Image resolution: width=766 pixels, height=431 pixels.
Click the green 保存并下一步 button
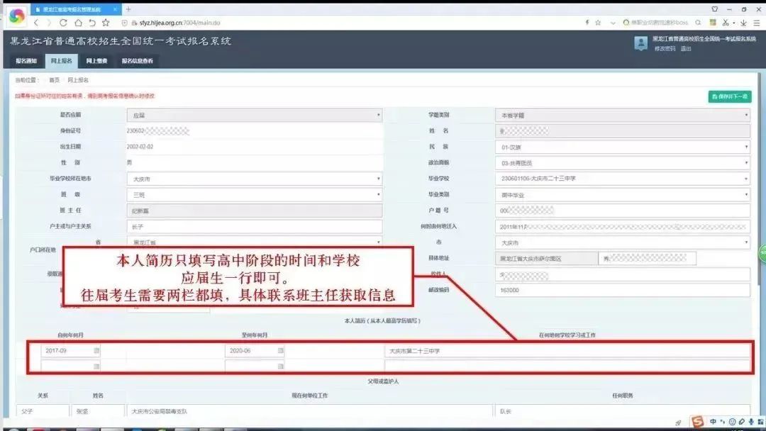[x=729, y=96]
